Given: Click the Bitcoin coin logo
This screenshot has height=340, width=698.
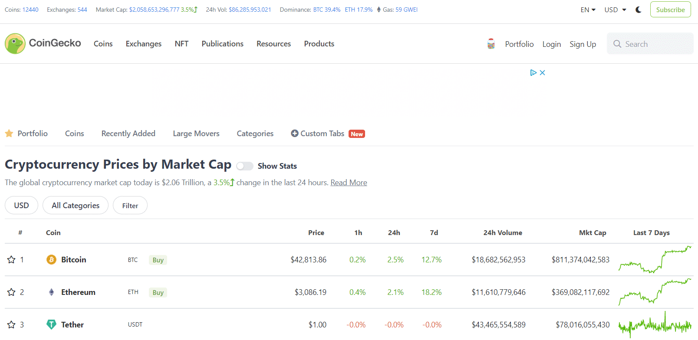Looking at the screenshot, I should tap(51, 259).
